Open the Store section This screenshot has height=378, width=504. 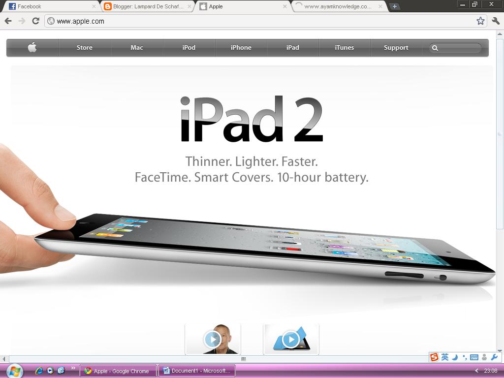tap(85, 48)
